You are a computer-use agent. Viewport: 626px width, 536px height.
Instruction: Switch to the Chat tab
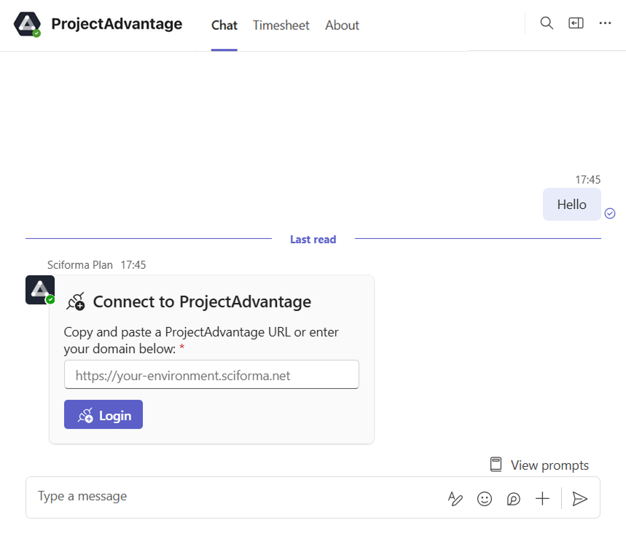[224, 25]
